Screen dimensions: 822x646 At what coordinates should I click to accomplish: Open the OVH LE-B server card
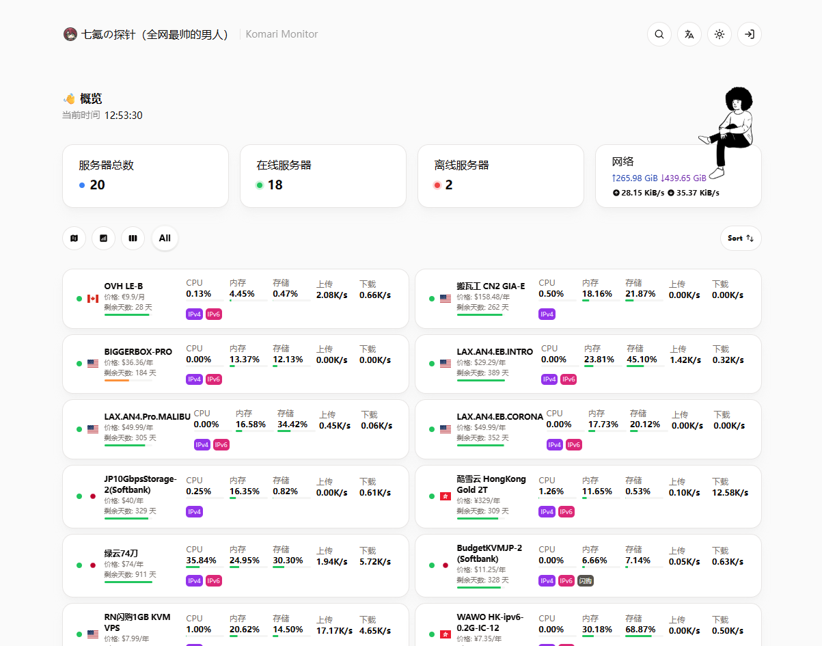(235, 299)
